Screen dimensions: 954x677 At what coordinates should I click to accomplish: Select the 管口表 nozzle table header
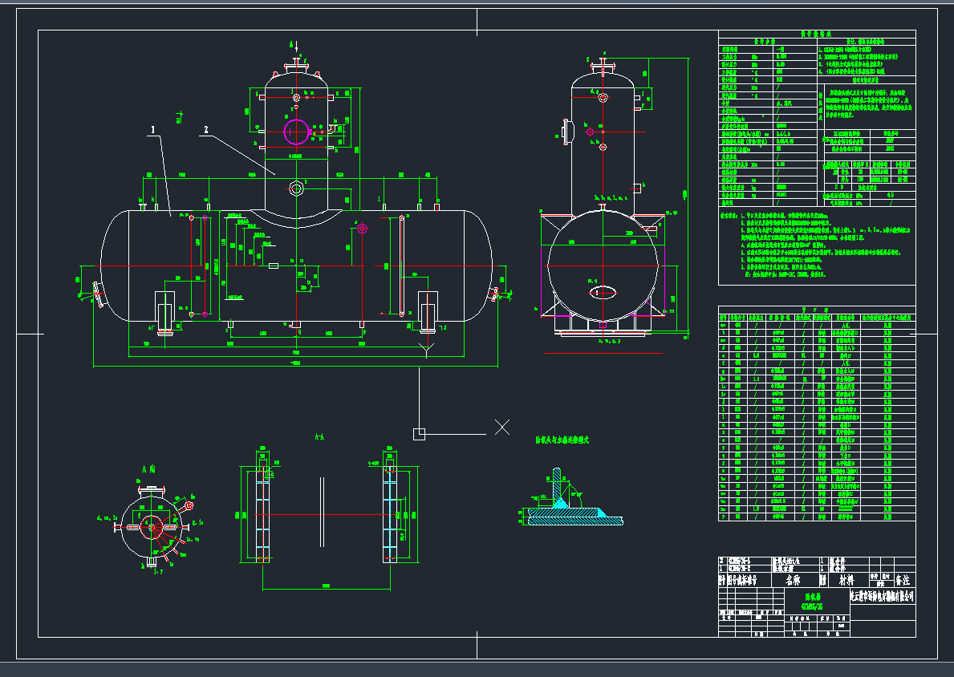coord(817,310)
